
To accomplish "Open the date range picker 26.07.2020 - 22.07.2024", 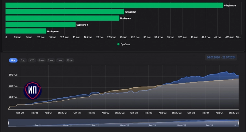I will pos(221,58).
